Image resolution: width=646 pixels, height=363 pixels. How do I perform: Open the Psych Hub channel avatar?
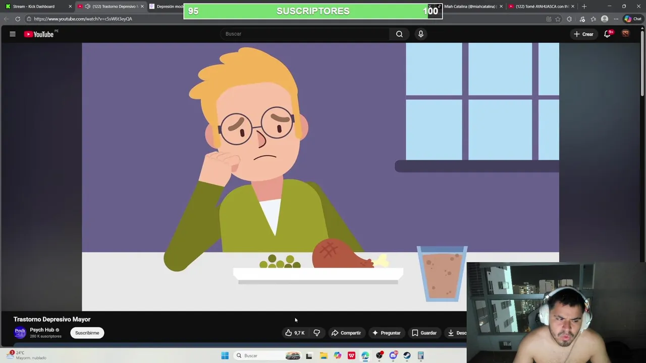click(20, 333)
